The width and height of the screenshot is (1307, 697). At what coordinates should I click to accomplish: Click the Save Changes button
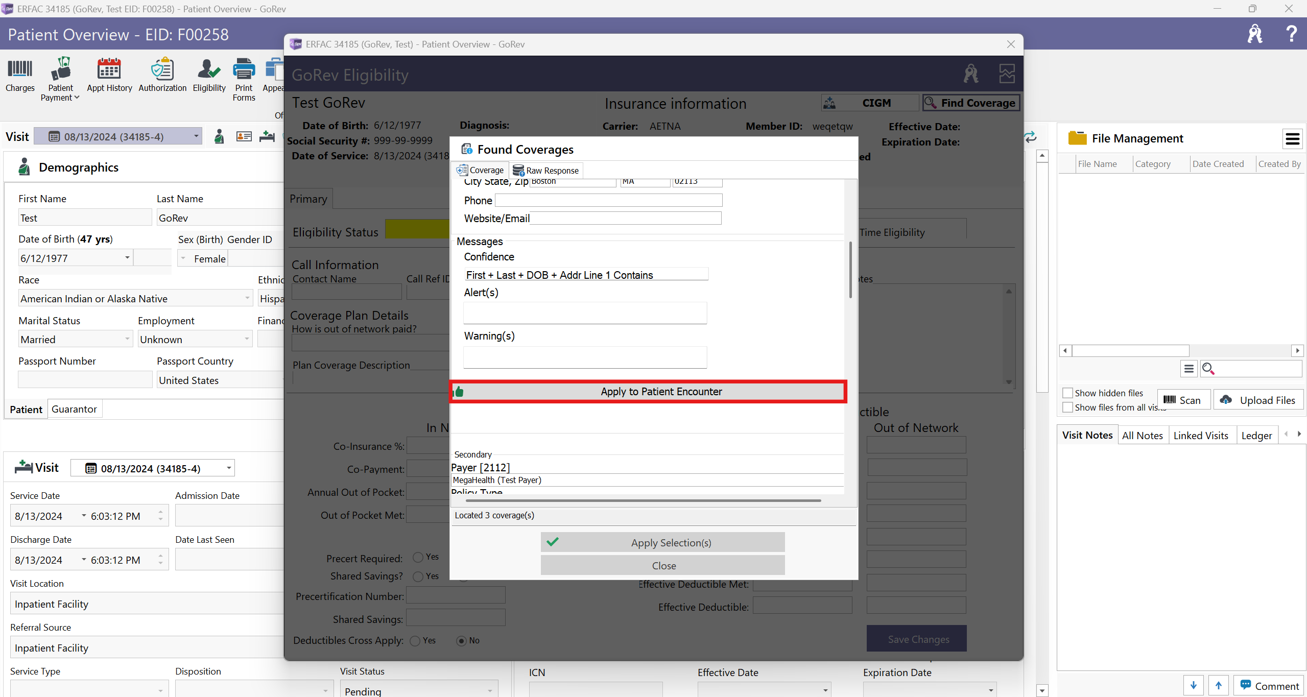click(x=916, y=638)
